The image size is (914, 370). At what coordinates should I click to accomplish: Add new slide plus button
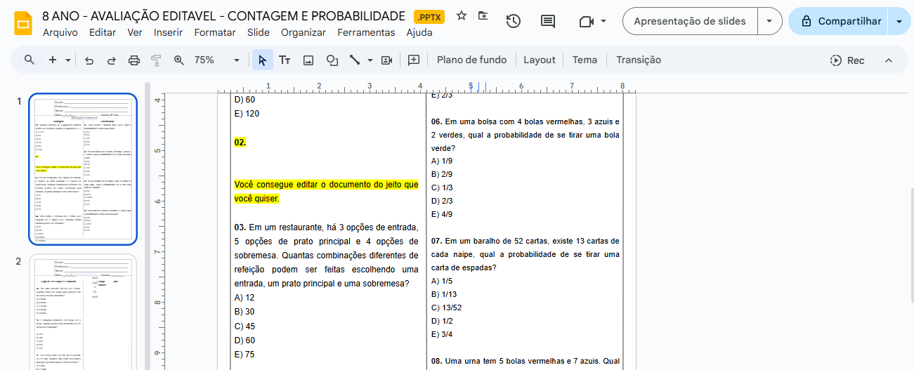tap(53, 60)
